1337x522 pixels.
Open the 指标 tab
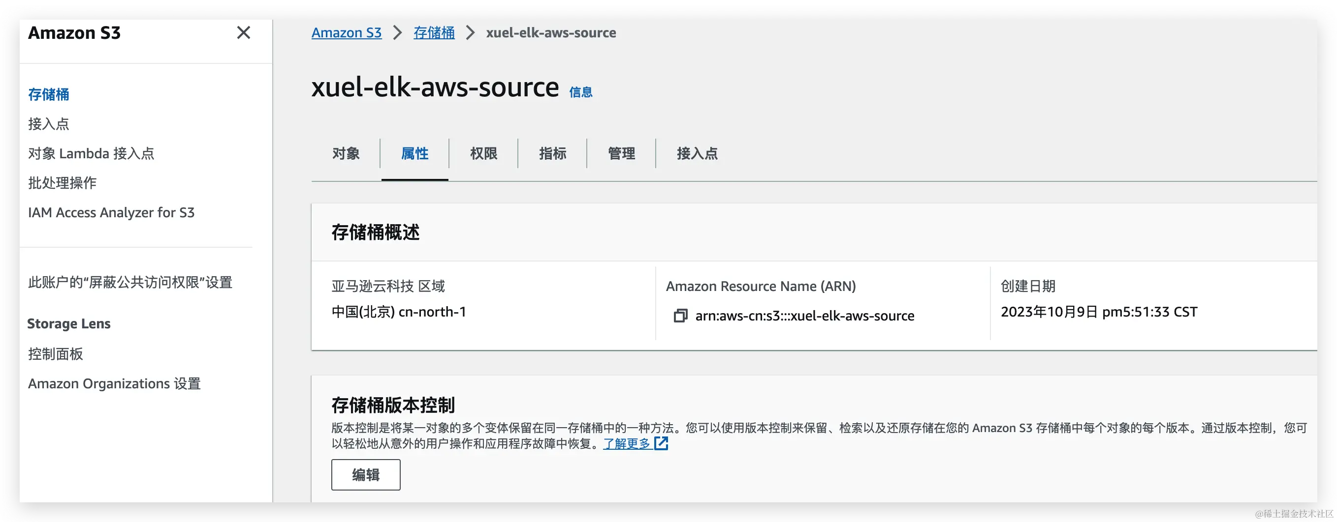[x=552, y=153]
